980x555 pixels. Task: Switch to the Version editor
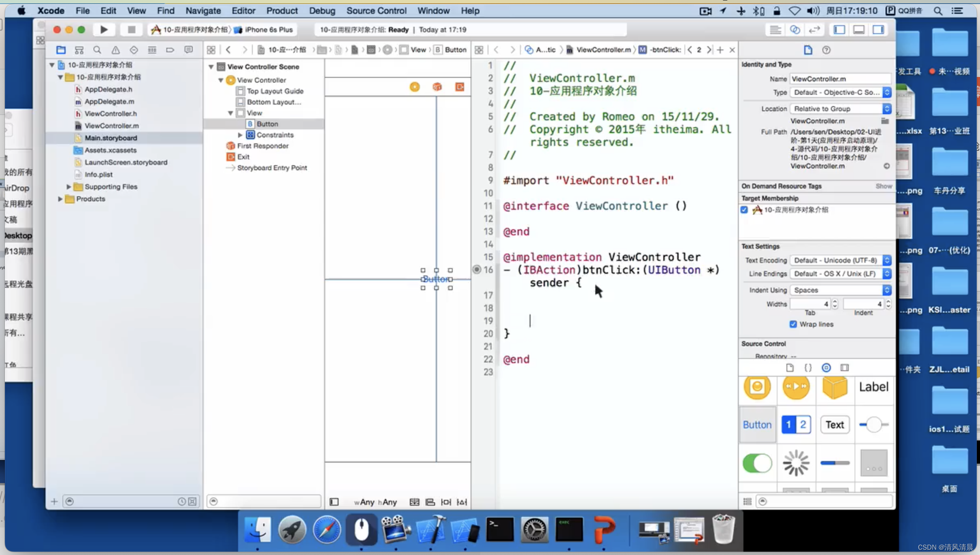pyautogui.click(x=814, y=30)
